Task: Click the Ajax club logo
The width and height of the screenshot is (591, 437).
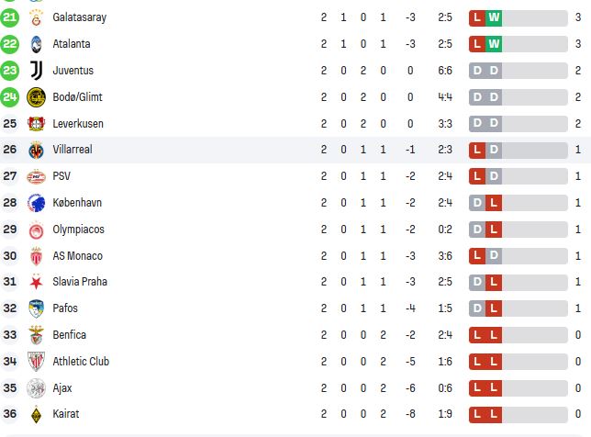Action: pos(37,388)
